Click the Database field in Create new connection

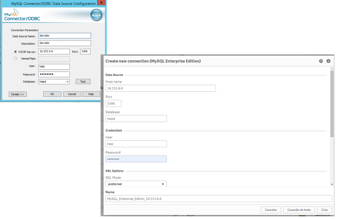click(136, 119)
